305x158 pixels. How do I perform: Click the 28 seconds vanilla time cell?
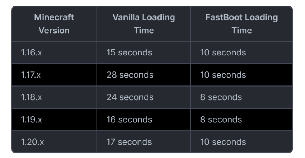(130, 75)
